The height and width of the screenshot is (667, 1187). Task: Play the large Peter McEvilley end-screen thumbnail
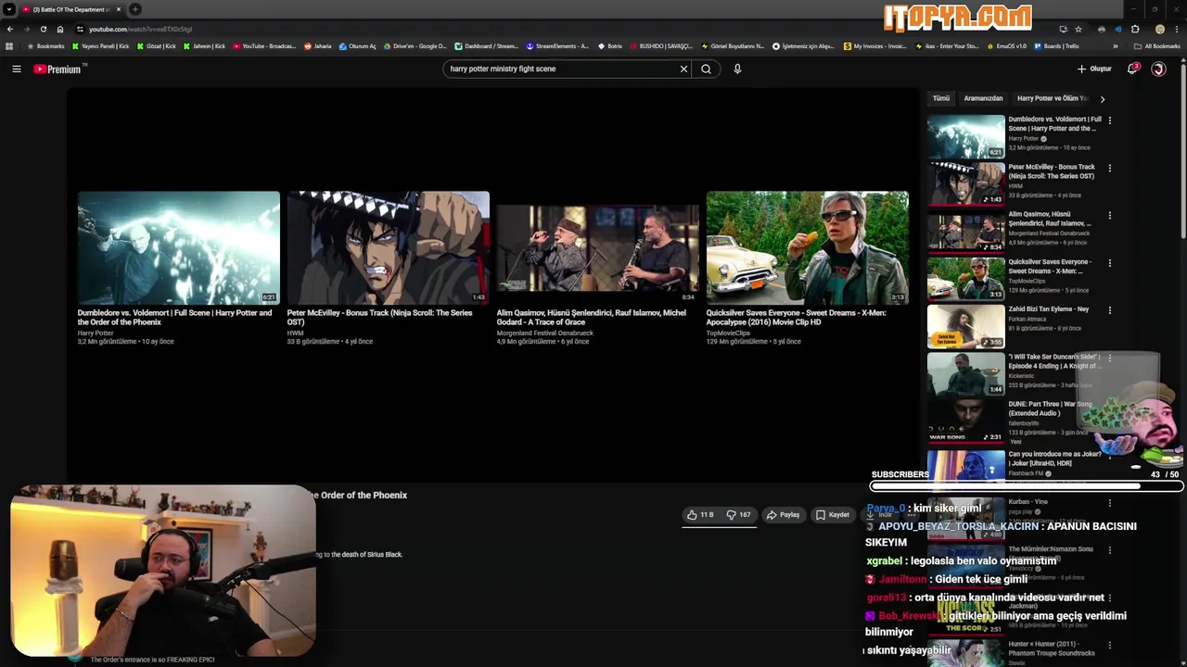tap(388, 247)
